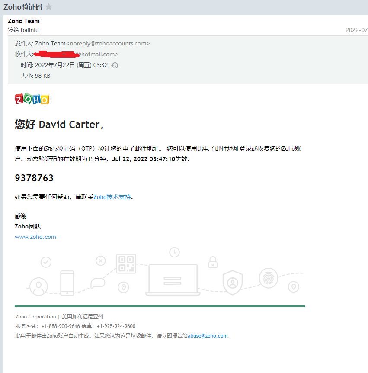Click the security illustration banner image

point(164,272)
